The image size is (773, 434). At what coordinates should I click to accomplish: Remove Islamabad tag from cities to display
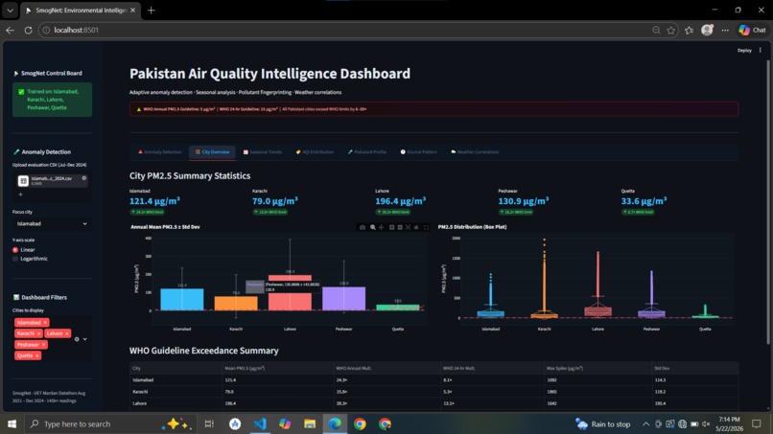(x=45, y=323)
